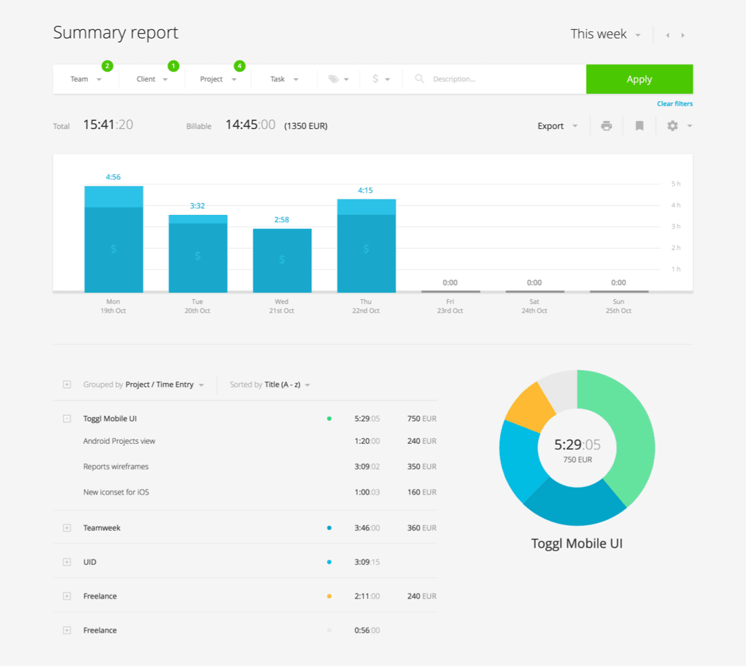Screen dimensions: 746x667
Task: Click the search magnifier in description filter
Action: coord(419,78)
